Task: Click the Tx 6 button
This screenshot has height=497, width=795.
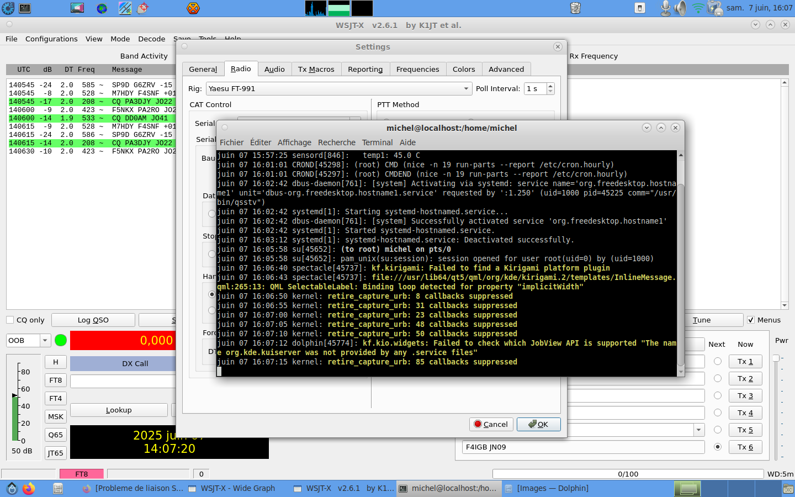Action: (x=745, y=447)
